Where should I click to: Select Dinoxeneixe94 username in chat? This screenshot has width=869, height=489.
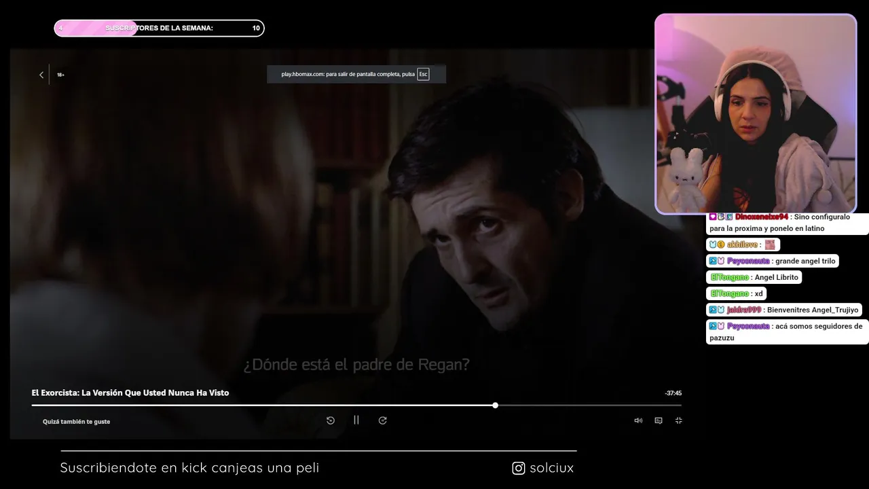coord(762,217)
